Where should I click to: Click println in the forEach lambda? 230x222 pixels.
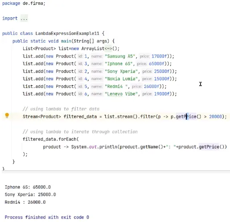tap(108, 147)
